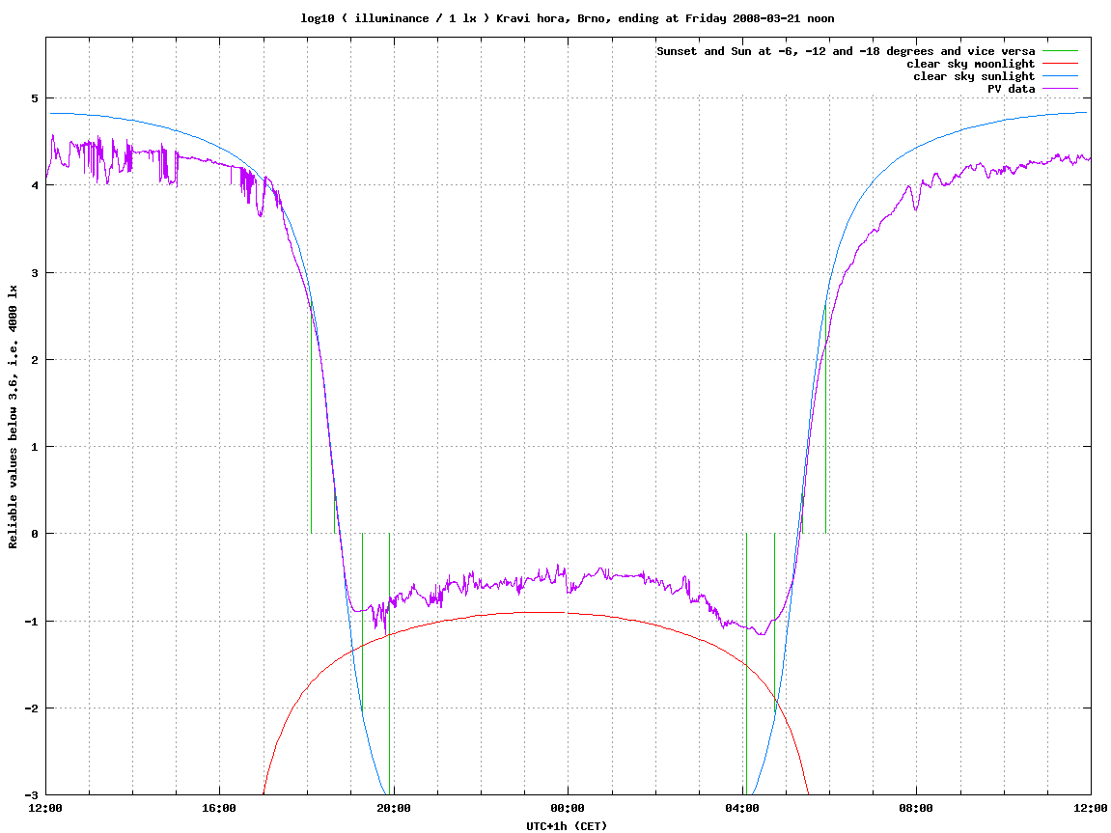Click the peak of the red moonlight curve
1111x833 pixels.
542,612
